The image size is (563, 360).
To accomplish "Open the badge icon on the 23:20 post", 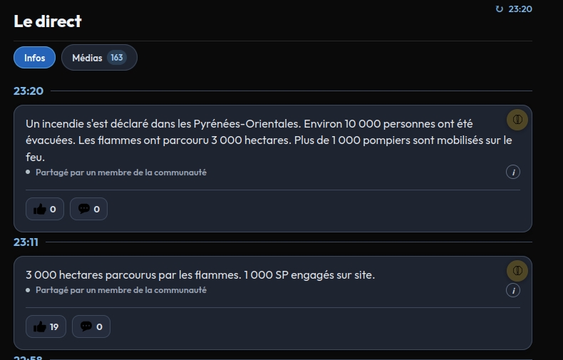I will tap(517, 120).
